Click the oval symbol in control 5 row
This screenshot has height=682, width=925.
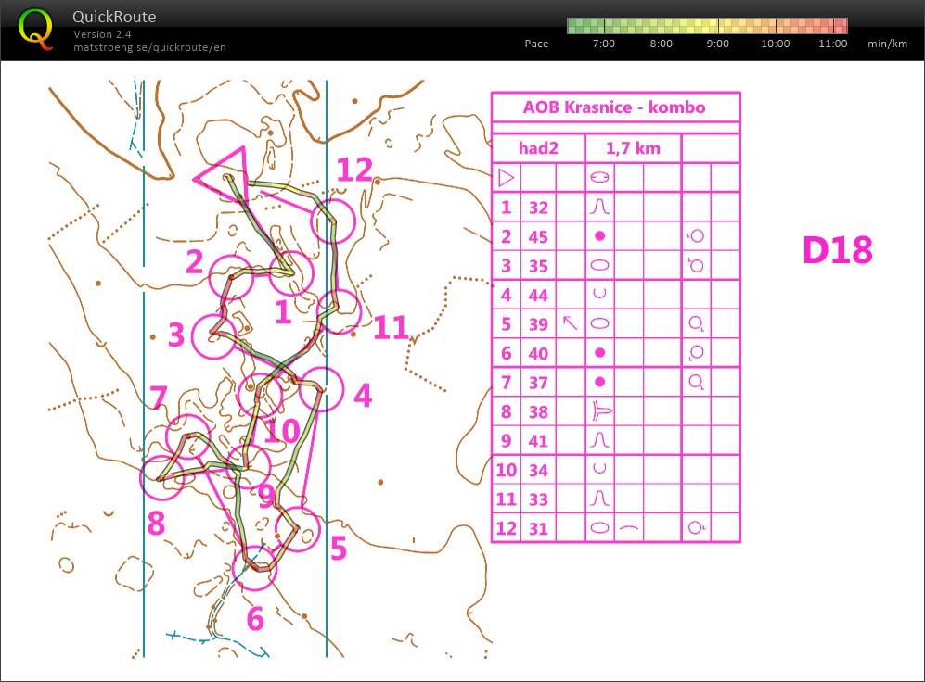[599, 323]
